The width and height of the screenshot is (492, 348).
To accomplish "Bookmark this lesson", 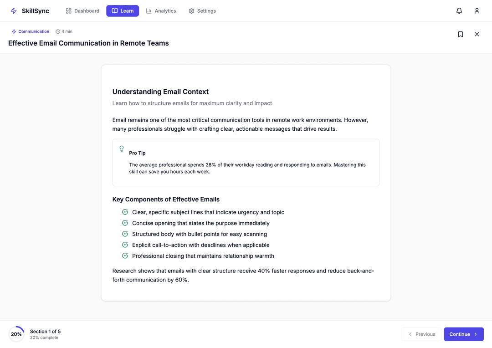I will 461,34.
